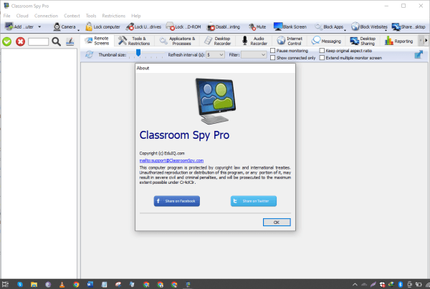Click the support@ClassroomSpy.com mailto link
Screen dimensions: 430x289
coord(171,160)
